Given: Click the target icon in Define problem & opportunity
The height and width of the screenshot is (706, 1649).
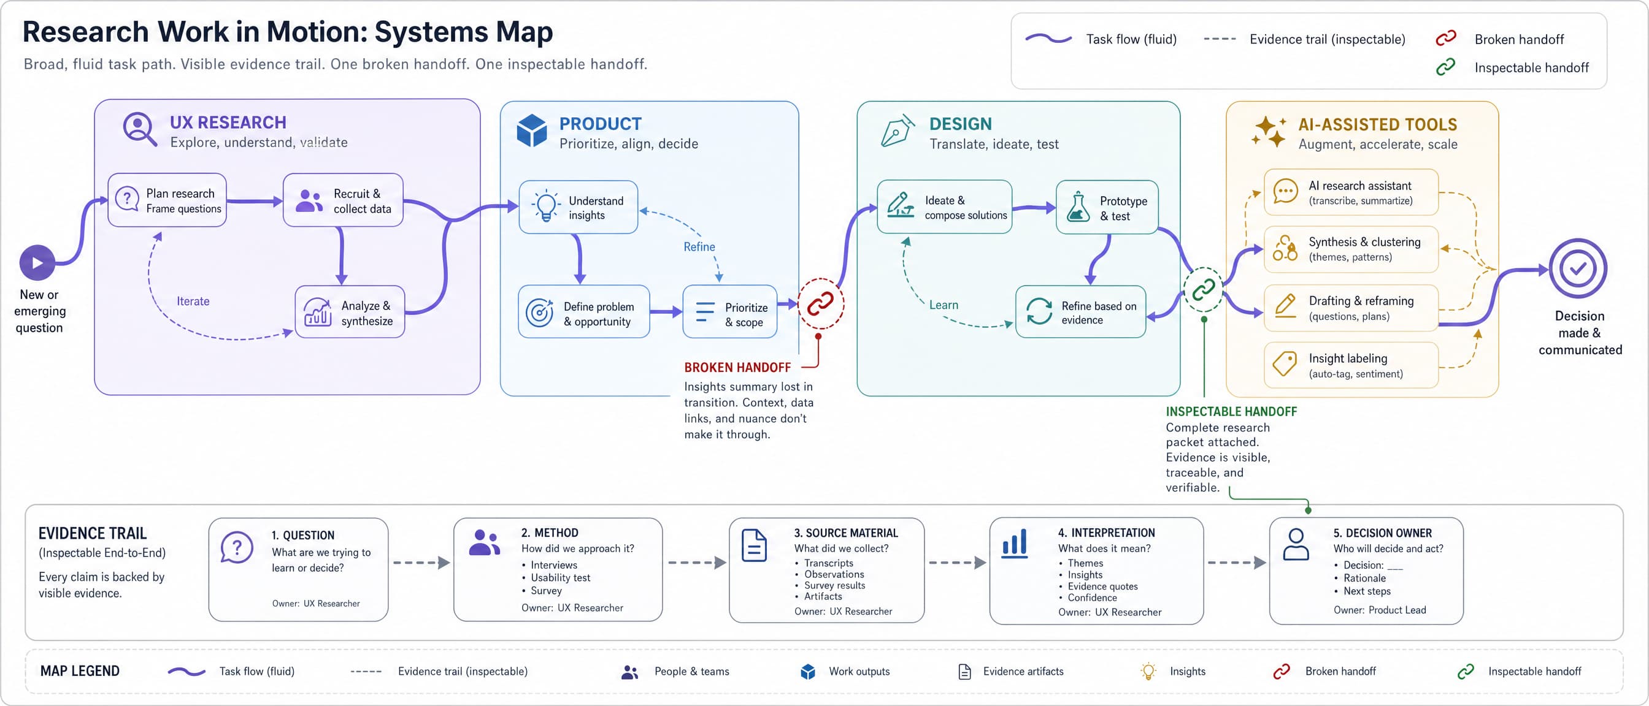Looking at the screenshot, I should tap(540, 313).
